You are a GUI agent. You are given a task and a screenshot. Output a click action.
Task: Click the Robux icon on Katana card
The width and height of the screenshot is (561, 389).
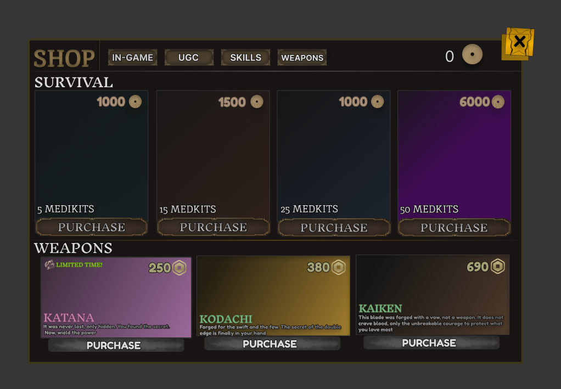pos(179,268)
